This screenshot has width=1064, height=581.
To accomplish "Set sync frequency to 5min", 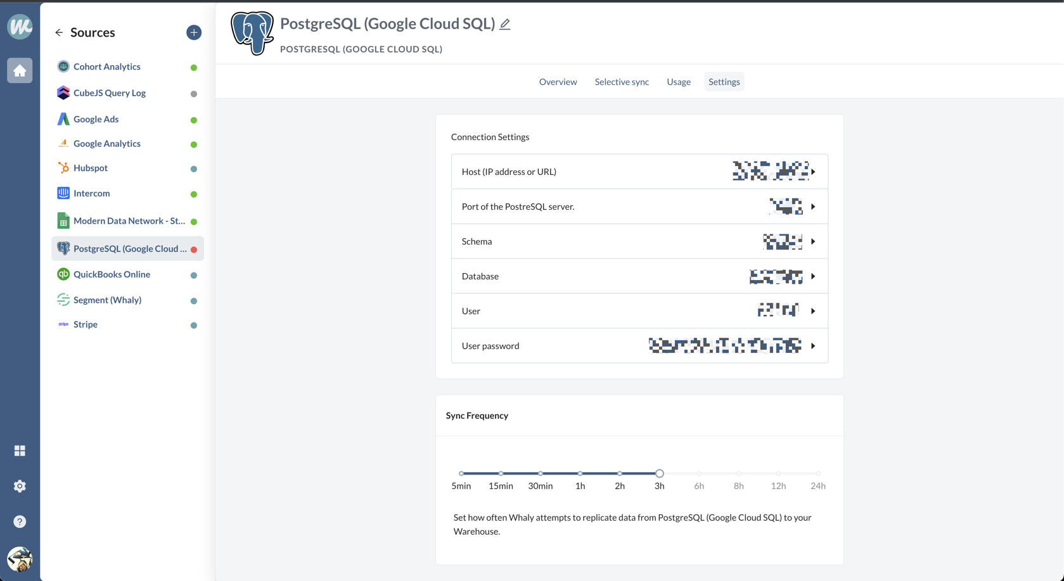I will pyautogui.click(x=461, y=473).
